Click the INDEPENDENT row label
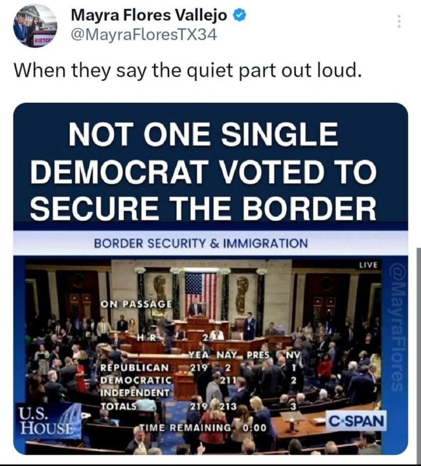The image size is (421, 466). pyautogui.click(x=135, y=393)
